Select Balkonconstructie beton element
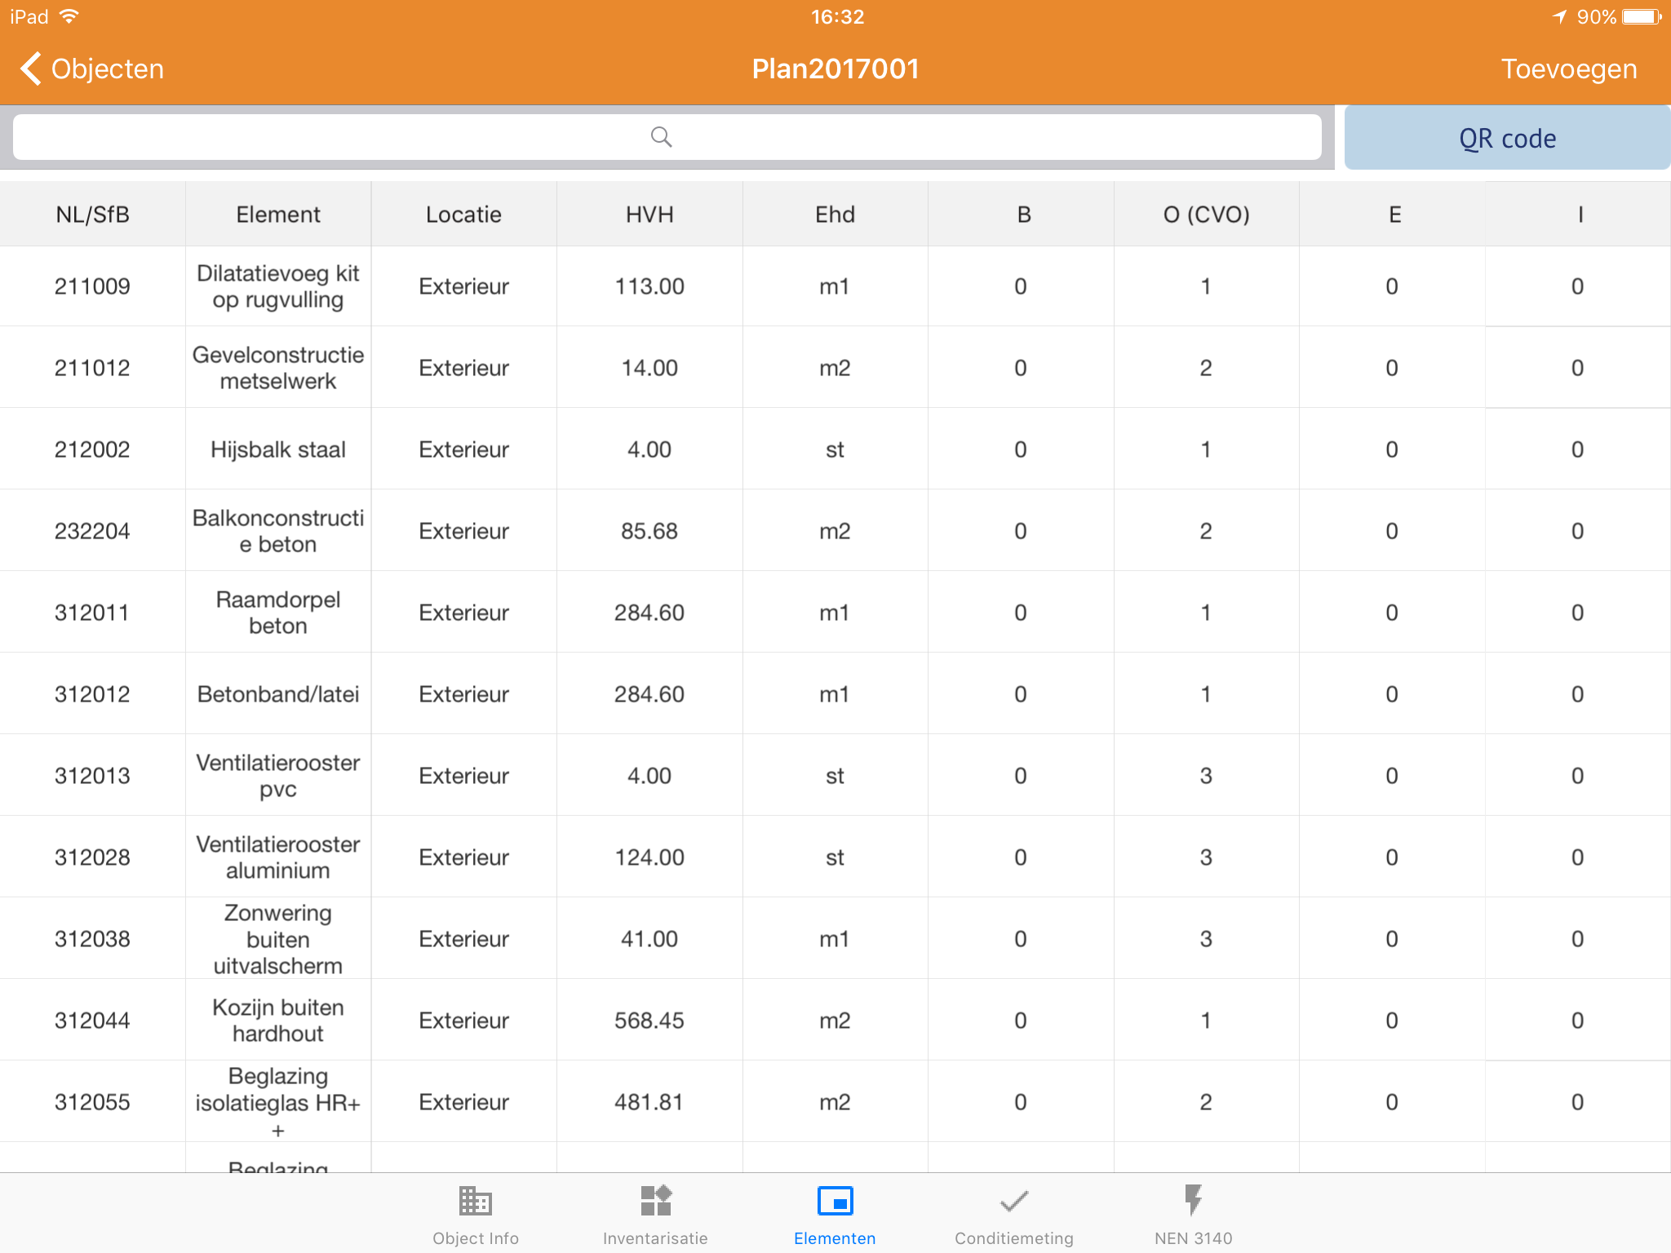 click(278, 531)
